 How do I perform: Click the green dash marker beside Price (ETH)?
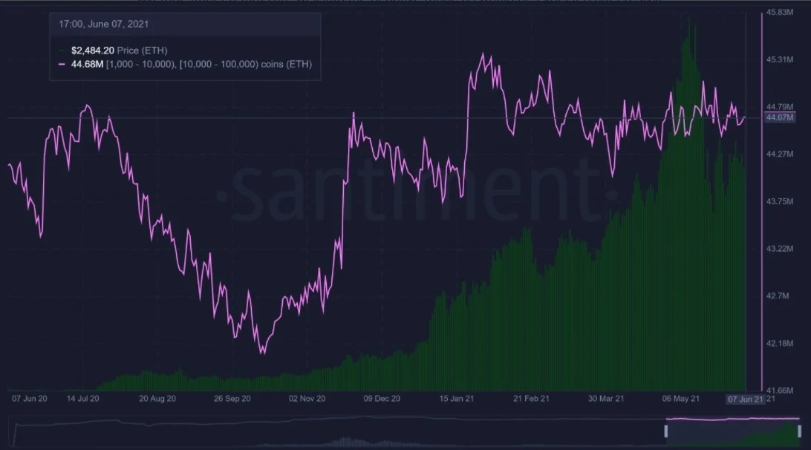pos(62,50)
